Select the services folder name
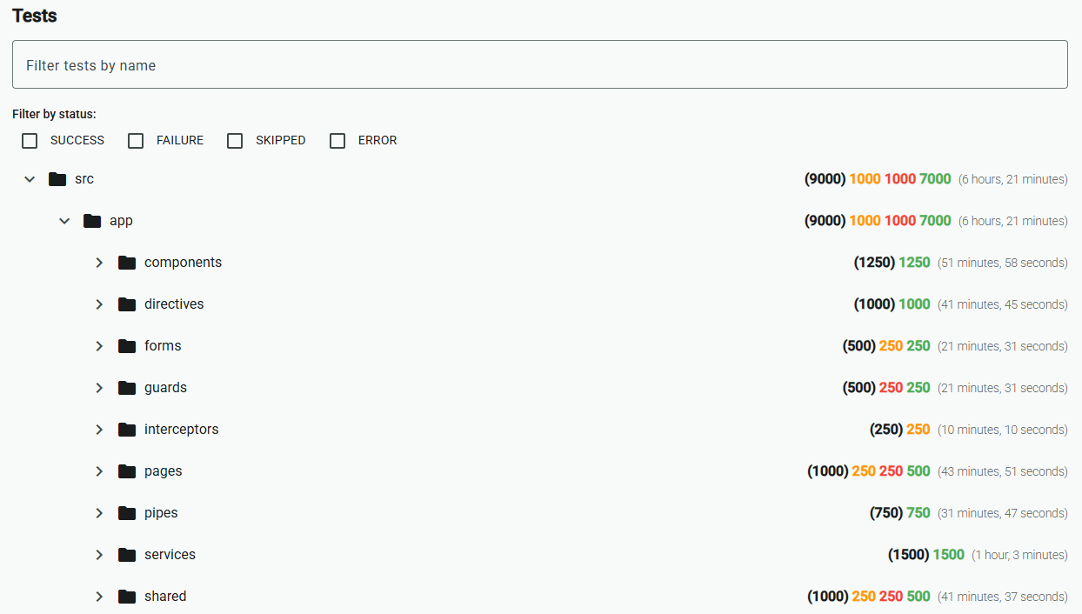1082x614 pixels. [x=170, y=555]
